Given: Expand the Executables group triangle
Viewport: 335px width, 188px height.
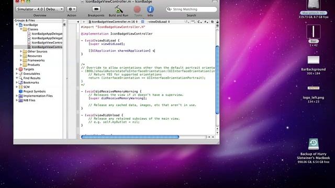Looking at the screenshot, I should (x=17, y=74).
